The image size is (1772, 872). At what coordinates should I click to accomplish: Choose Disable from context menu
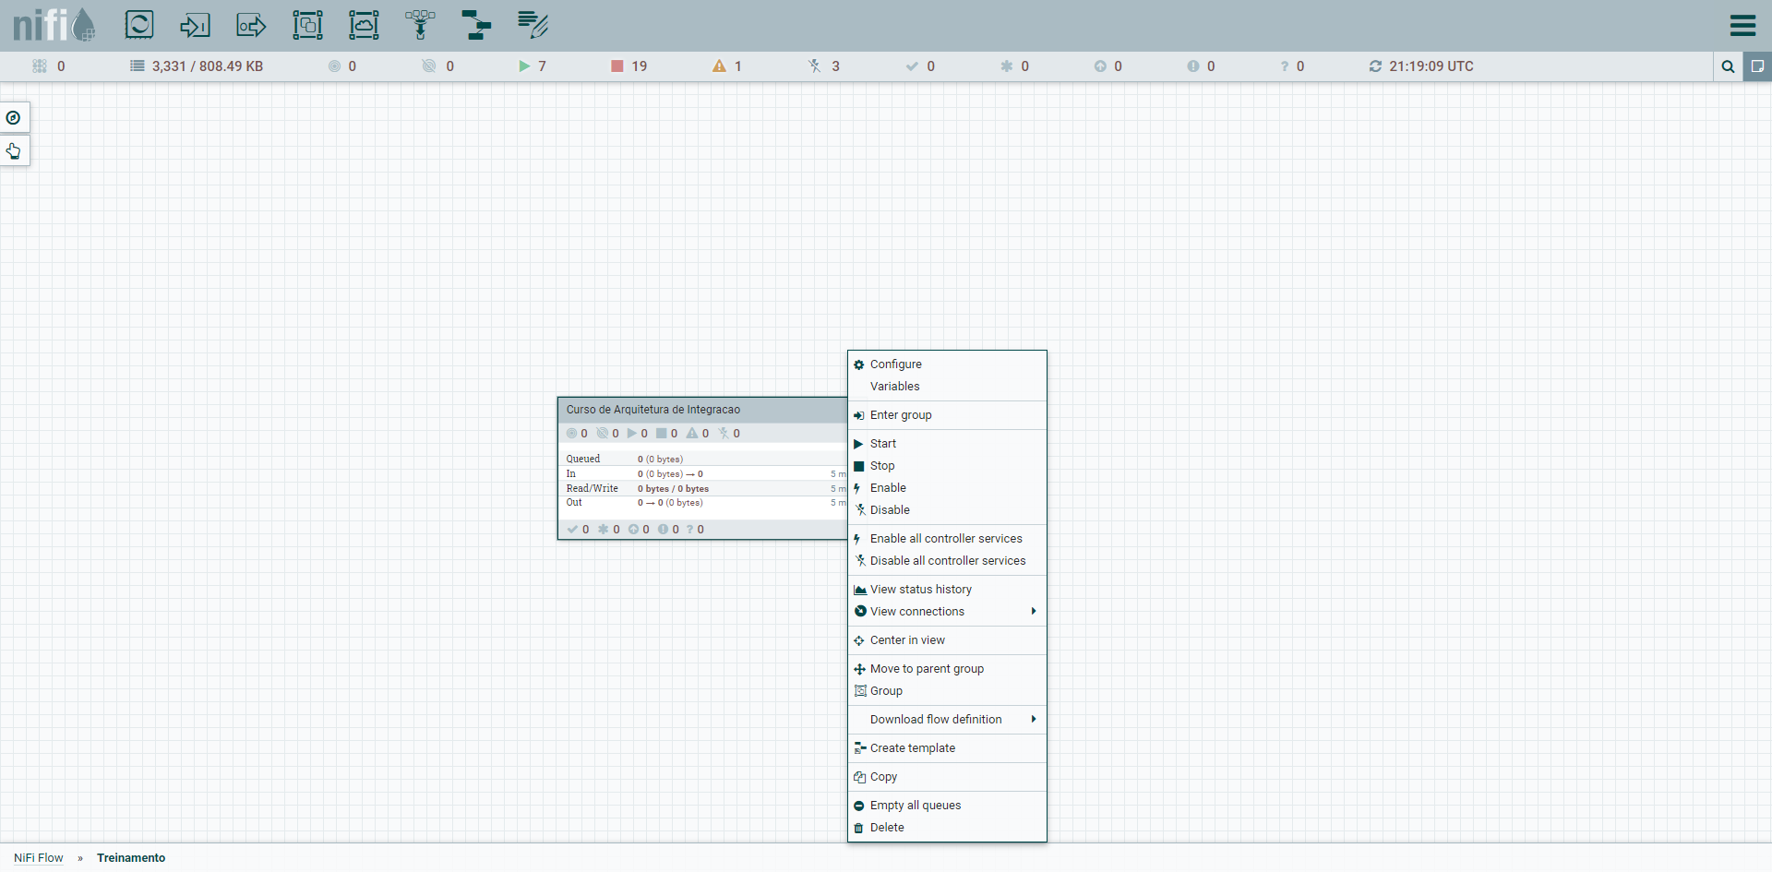tap(947, 510)
